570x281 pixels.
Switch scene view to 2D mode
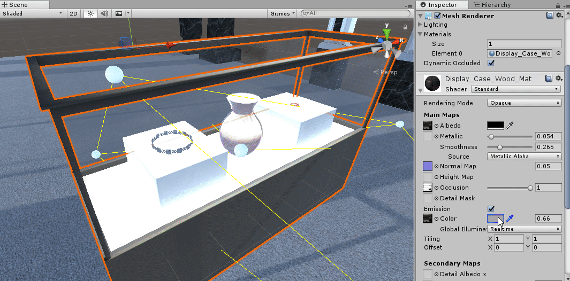click(x=73, y=13)
